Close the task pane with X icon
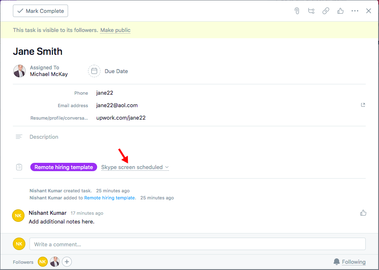This screenshot has width=379, height=270. (369, 11)
